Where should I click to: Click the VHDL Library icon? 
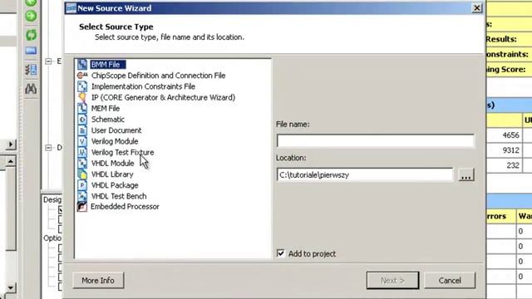point(82,174)
